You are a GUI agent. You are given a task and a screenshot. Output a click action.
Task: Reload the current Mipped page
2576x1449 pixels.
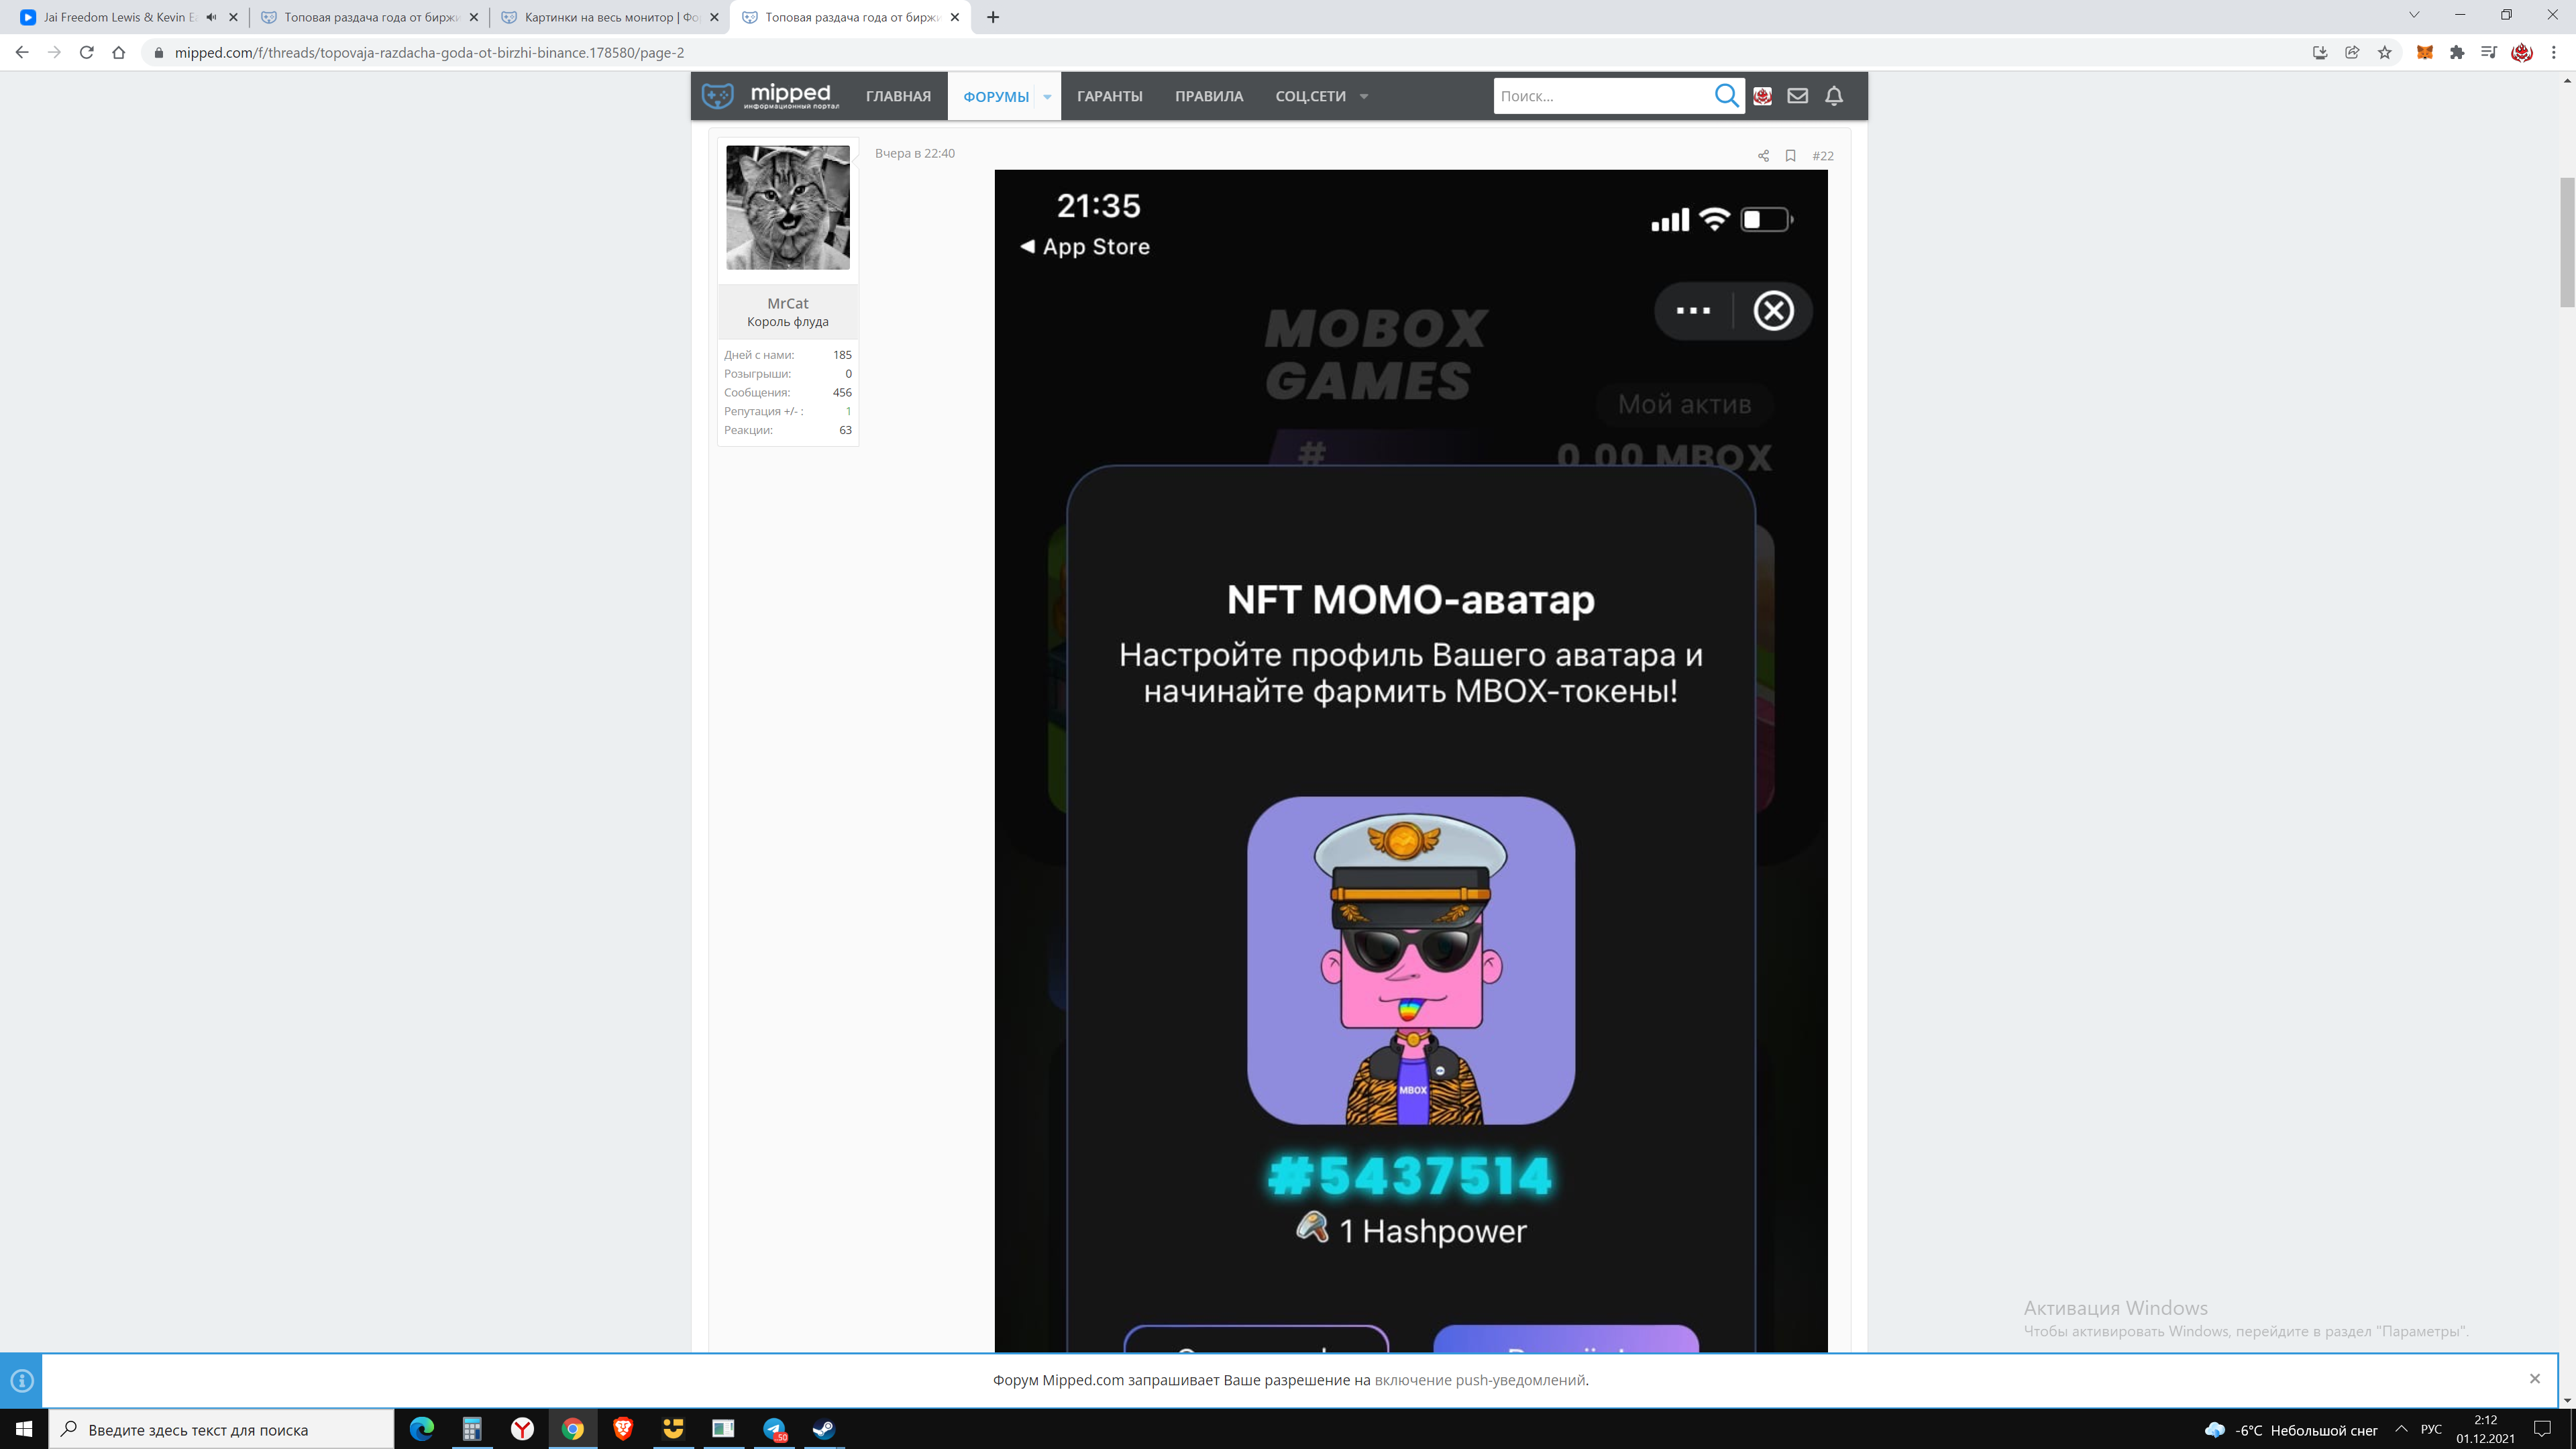click(x=87, y=52)
